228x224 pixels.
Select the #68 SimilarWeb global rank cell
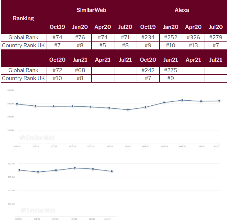pyautogui.click(x=80, y=70)
